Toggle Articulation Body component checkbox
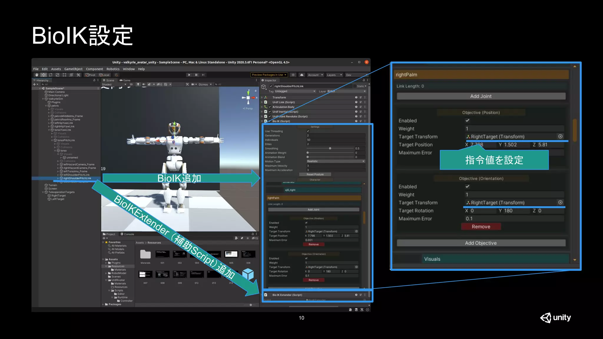 point(270,107)
